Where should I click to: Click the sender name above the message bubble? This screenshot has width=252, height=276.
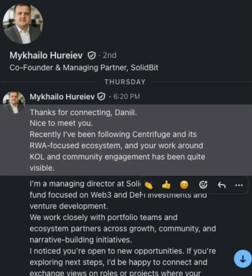62,96
